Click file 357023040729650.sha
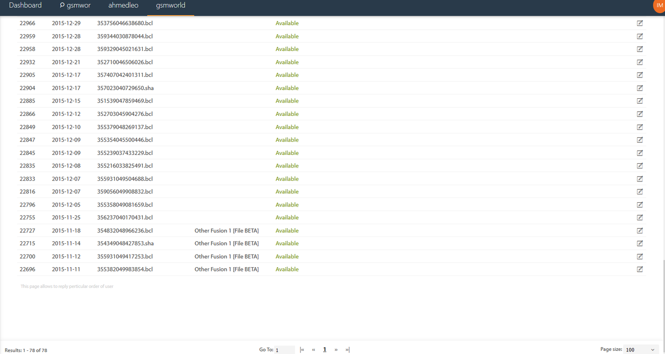The width and height of the screenshot is (665, 354). click(126, 88)
